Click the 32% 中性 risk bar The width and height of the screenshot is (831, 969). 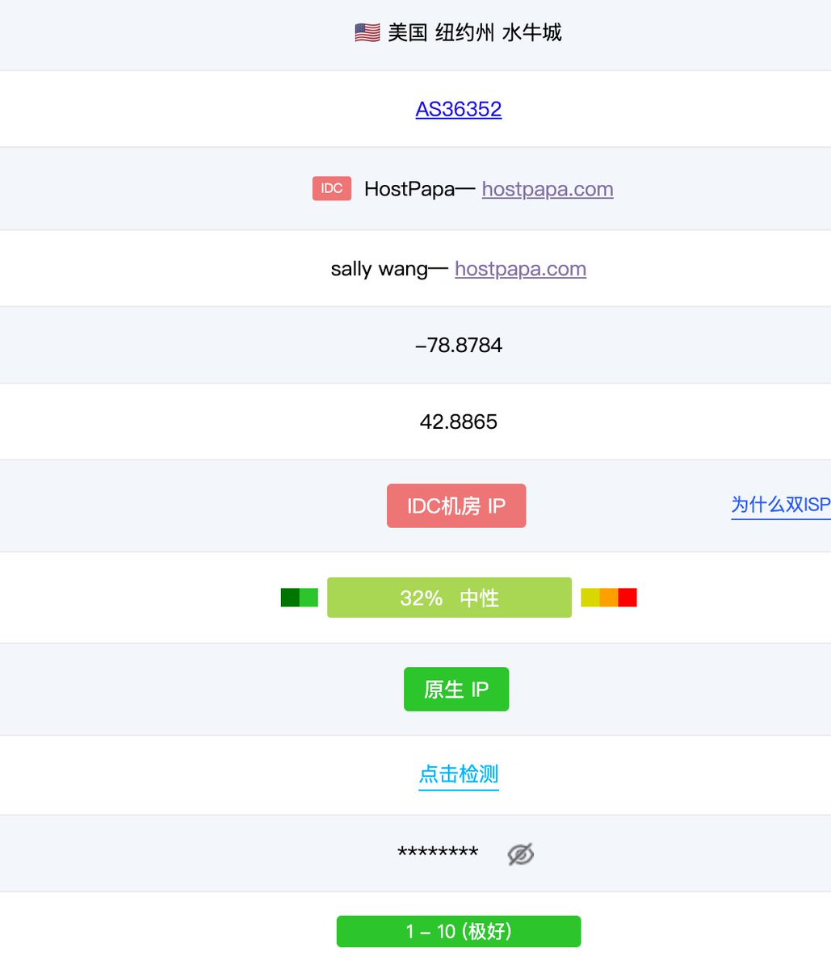click(449, 598)
